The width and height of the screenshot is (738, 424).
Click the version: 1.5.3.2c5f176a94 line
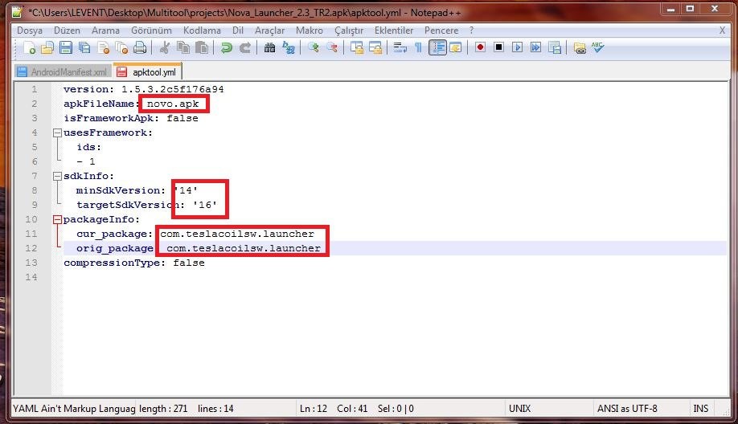pos(144,89)
